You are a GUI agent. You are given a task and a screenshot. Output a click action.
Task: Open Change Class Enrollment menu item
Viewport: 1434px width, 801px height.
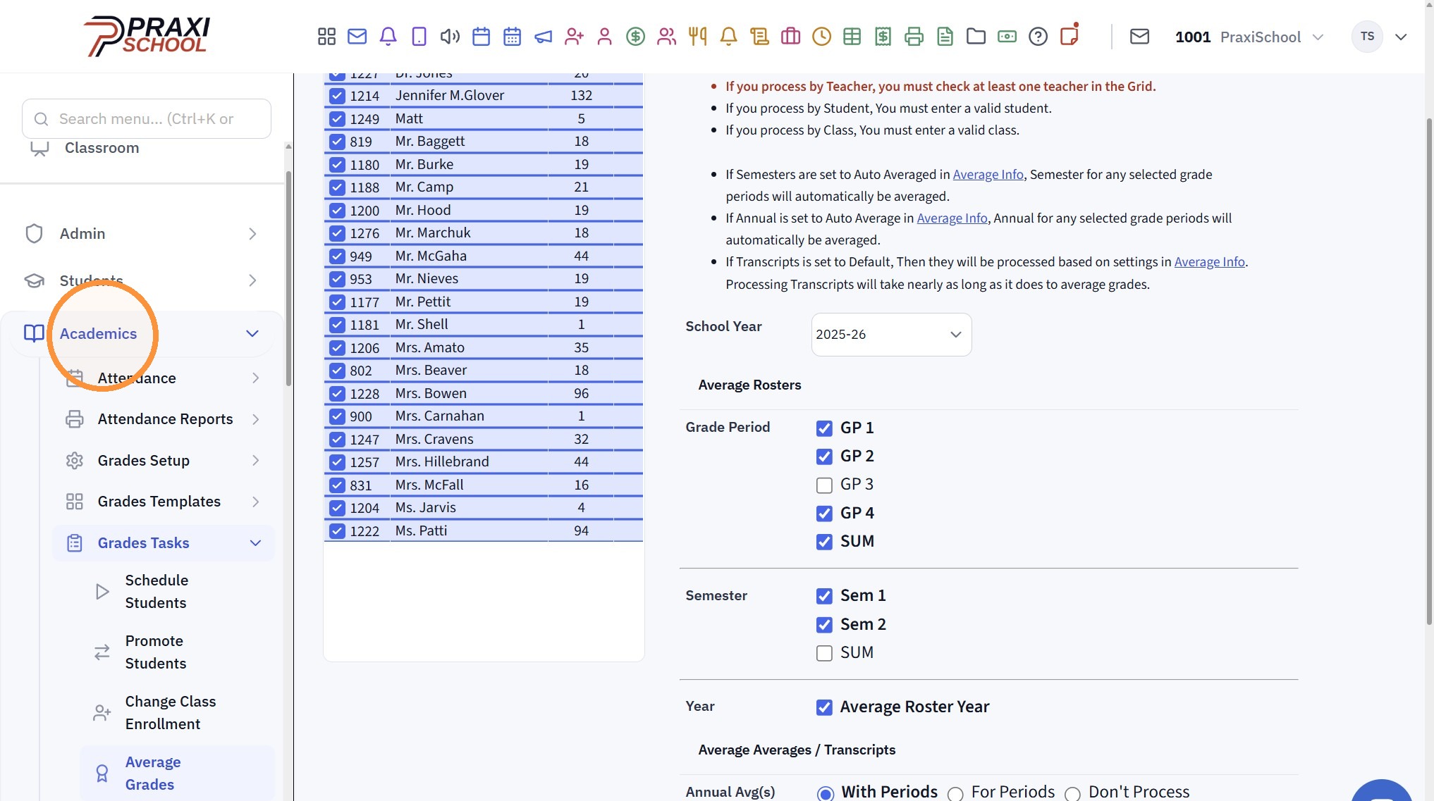176,713
